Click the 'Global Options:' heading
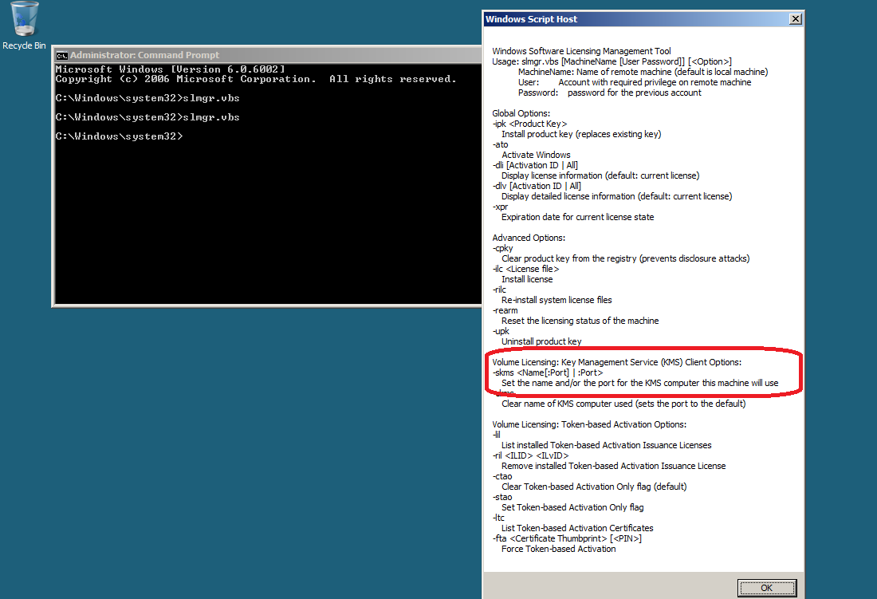The height and width of the screenshot is (599, 877). click(521, 113)
